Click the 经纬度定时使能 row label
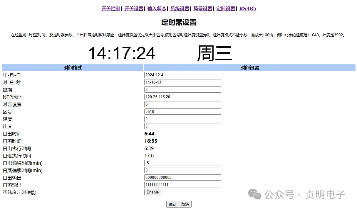The width and height of the screenshot is (357, 209). 19,192
